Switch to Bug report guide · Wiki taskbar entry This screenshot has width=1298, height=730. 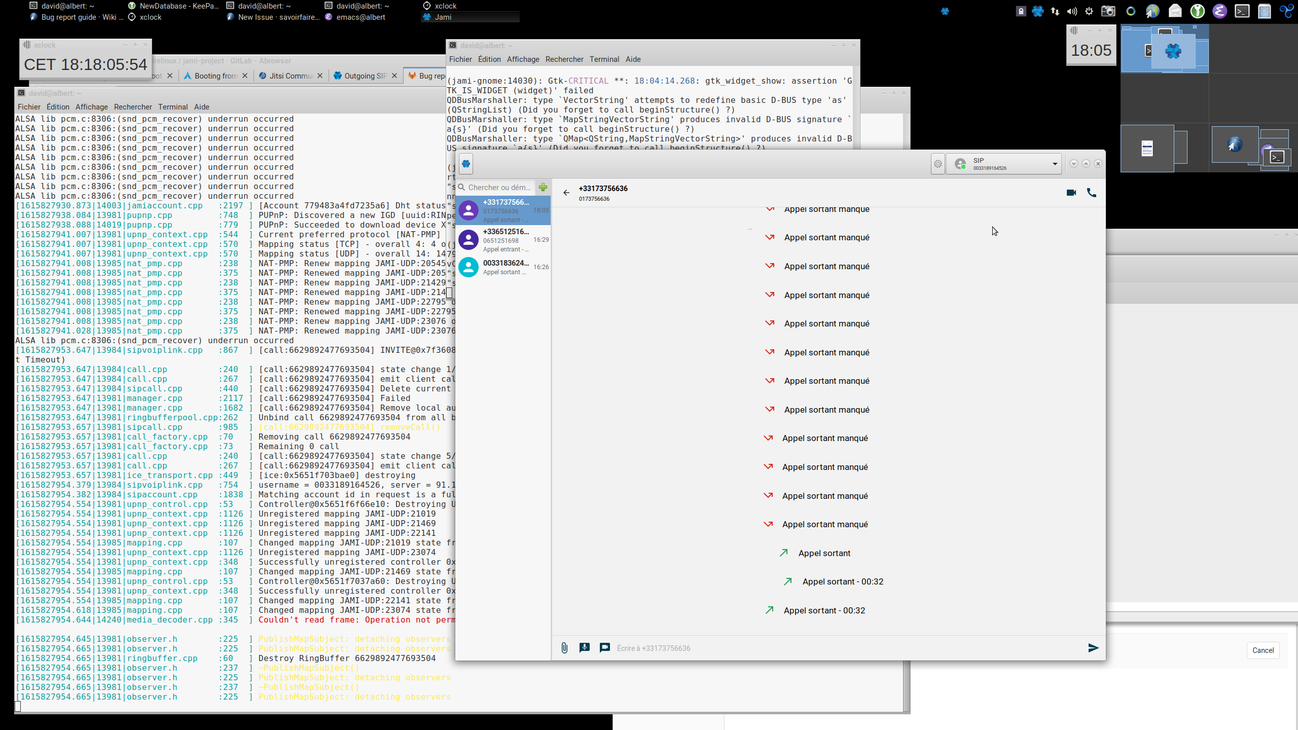coord(76,17)
